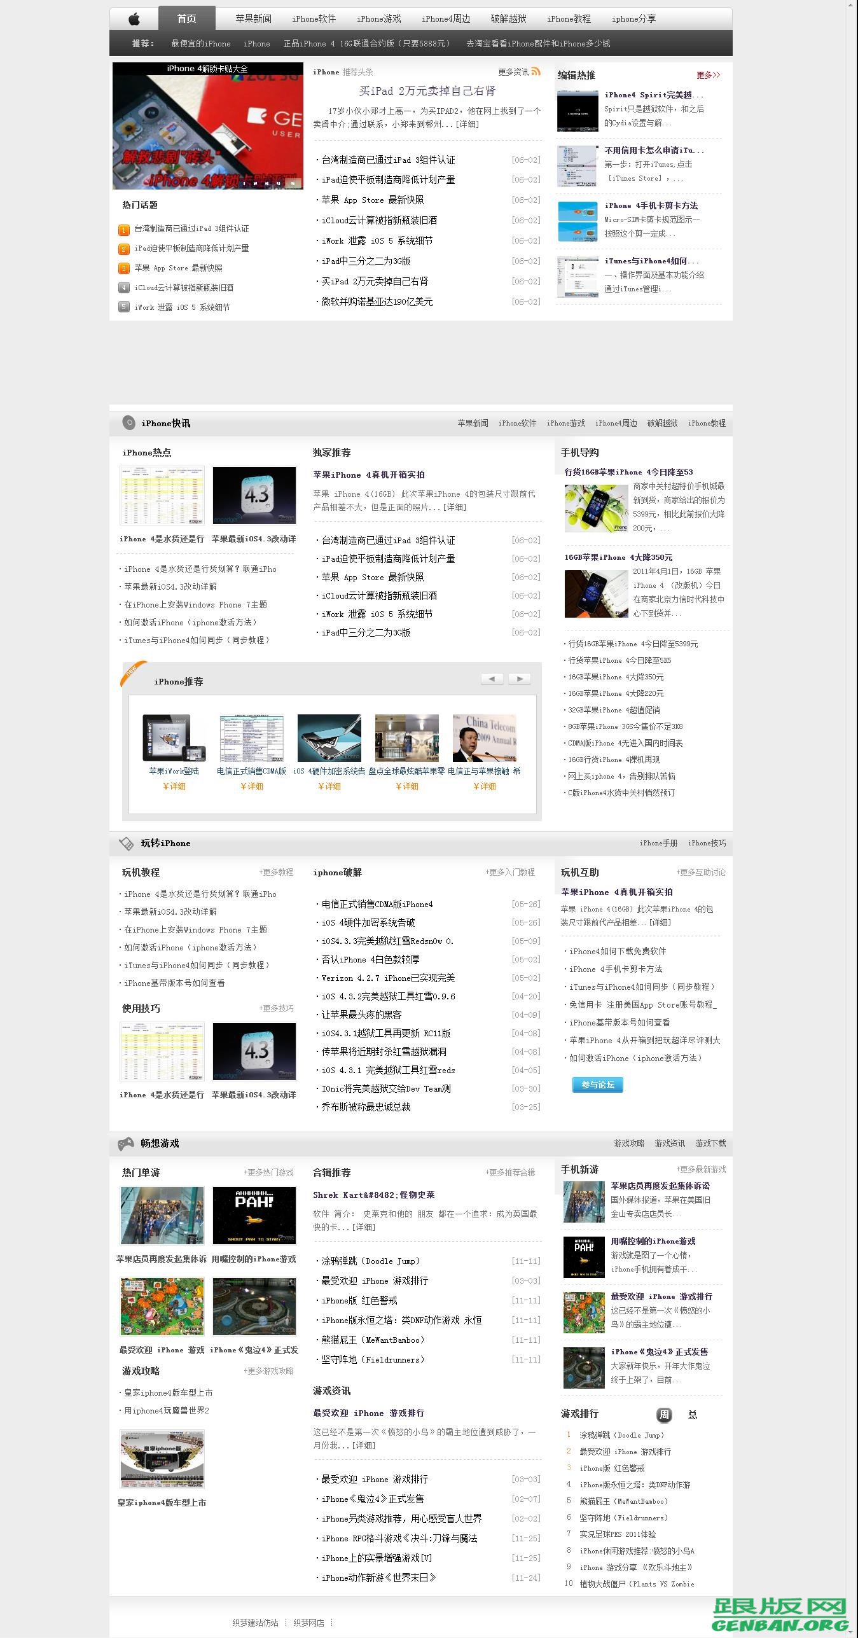
Task: Open the China Telecom speaker thumbnail
Action: (485, 738)
